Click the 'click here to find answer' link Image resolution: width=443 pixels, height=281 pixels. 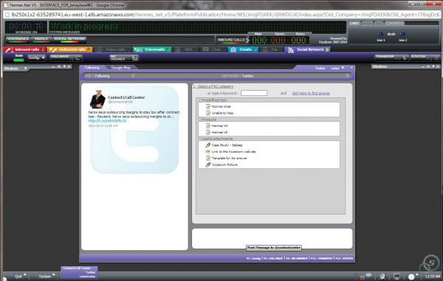coord(311,93)
